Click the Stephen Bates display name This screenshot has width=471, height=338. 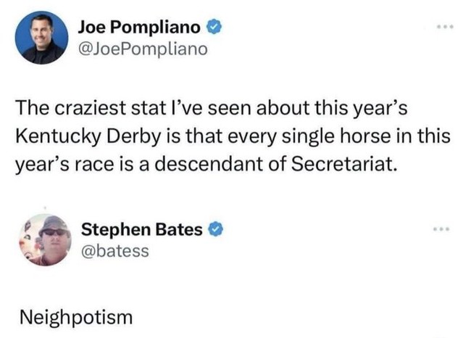click(142, 230)
